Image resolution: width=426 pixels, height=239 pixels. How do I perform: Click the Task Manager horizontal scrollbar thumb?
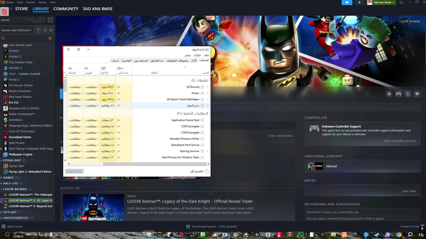[154, 164]
